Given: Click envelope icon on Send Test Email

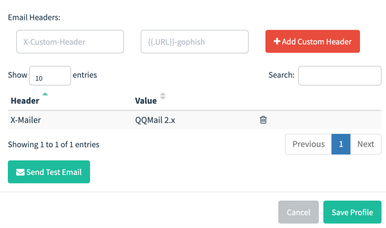Looking at the screenshot, I should click(20, 172).
